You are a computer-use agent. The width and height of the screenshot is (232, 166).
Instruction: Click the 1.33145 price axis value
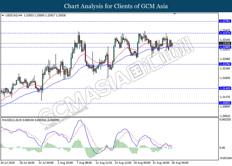[x=225, y=40]
